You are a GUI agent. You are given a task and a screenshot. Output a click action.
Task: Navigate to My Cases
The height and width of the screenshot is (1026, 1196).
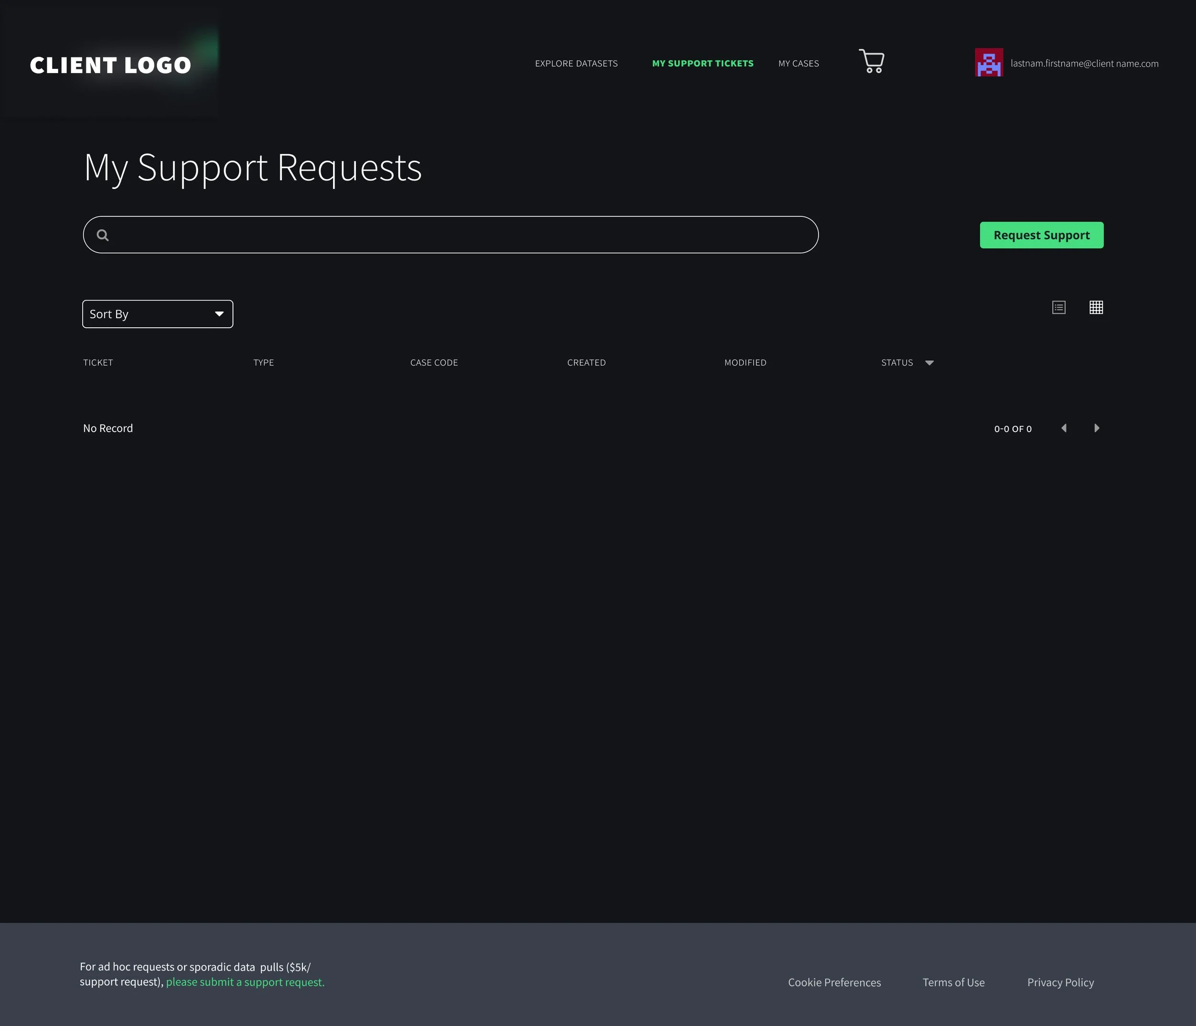tap(798, 64)
